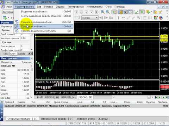Open the 'Отложенные ордера' terminal tab
Screen dimensions: 169x126
click(57, 119)
